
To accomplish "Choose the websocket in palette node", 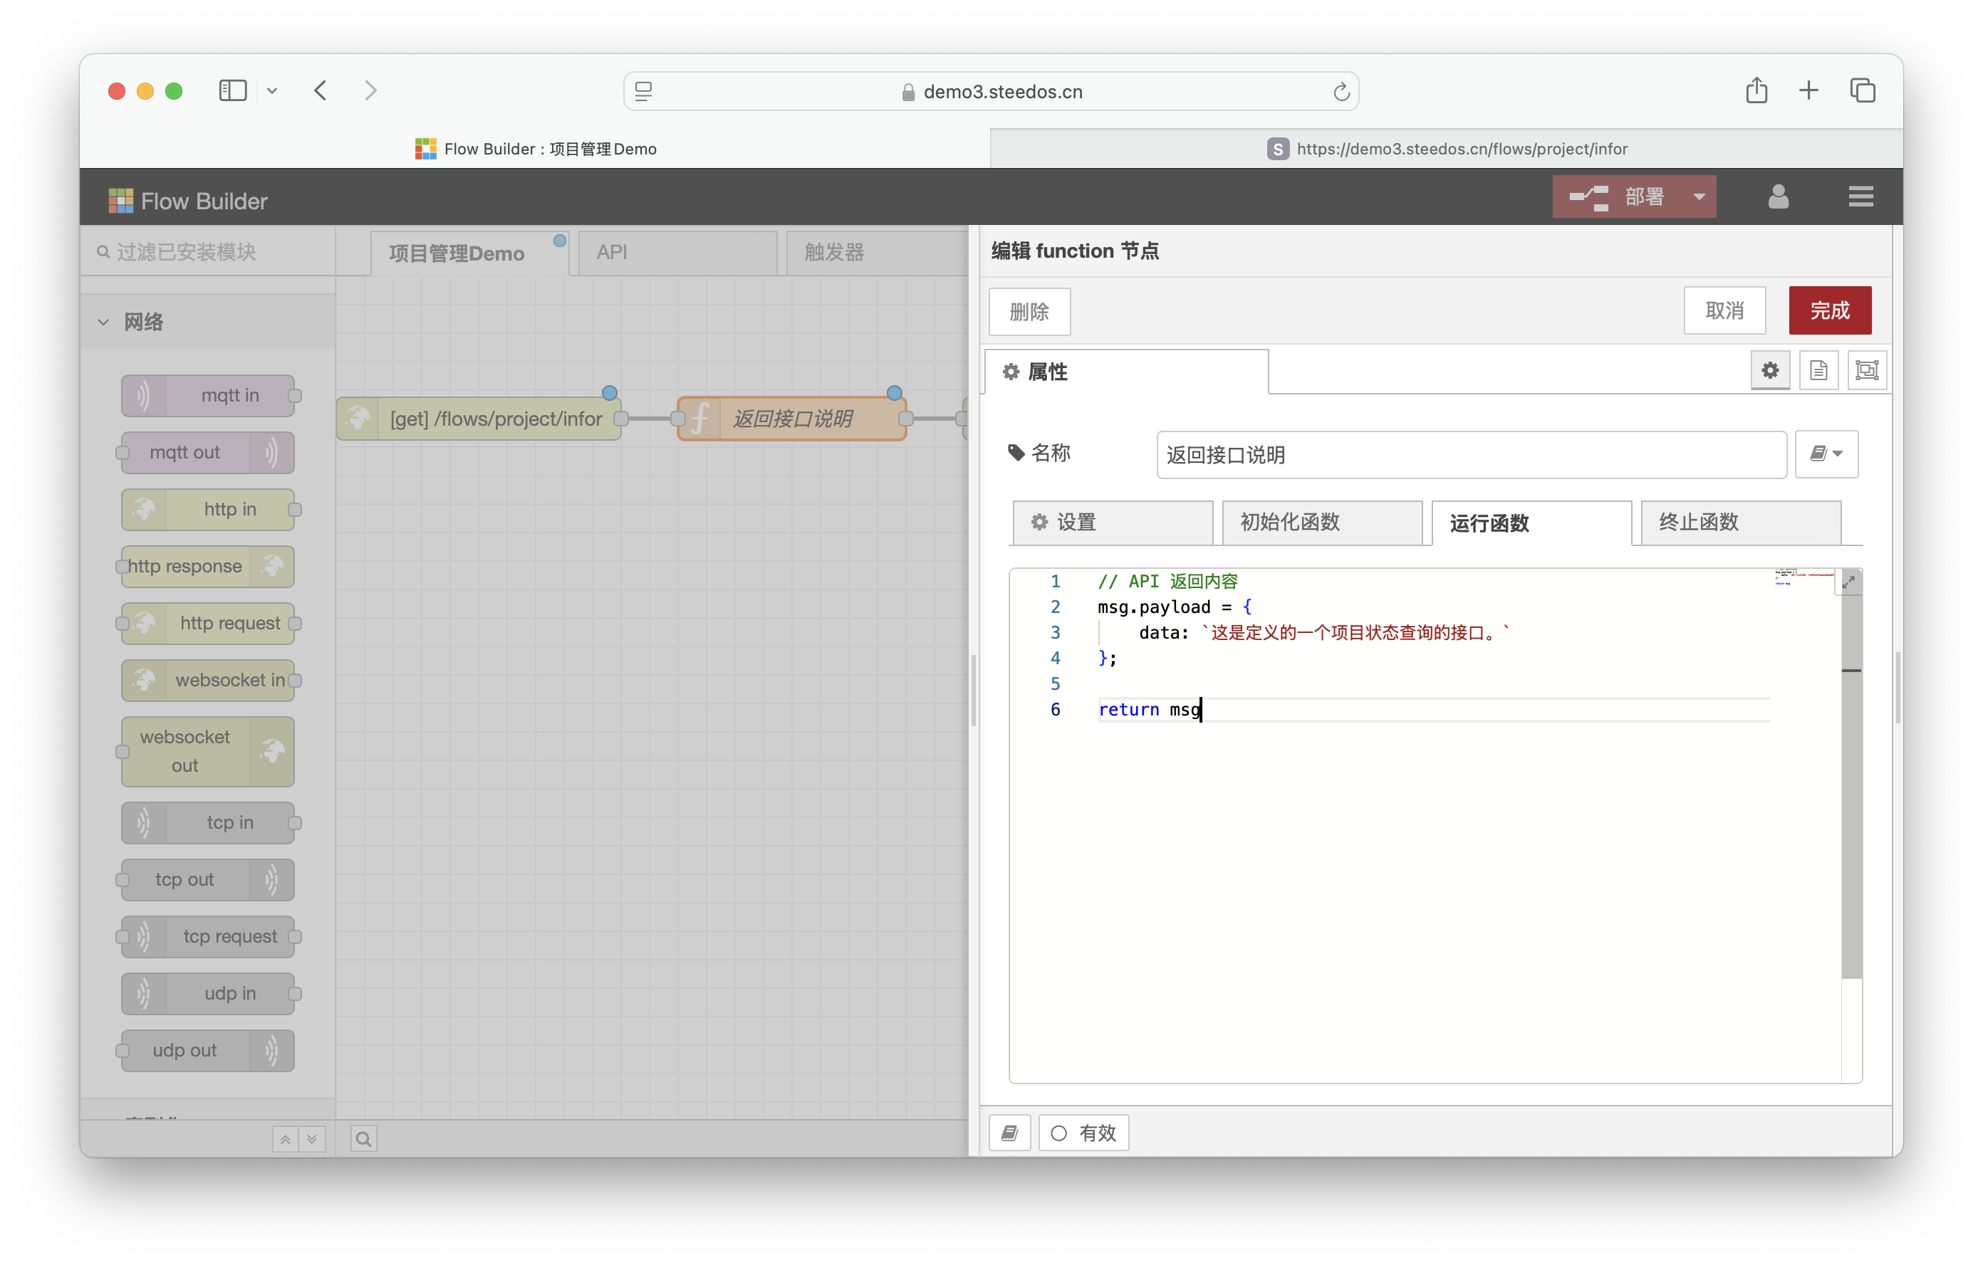I will click(x=207, y=679).
